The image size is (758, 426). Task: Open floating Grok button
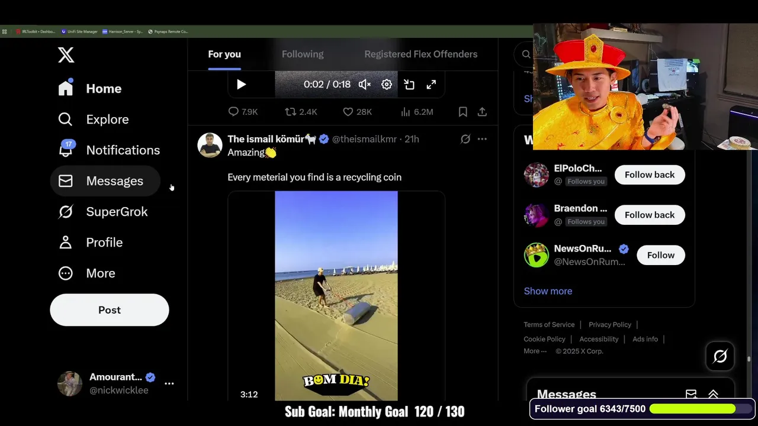pyautogui.click(x=720, y=356)
